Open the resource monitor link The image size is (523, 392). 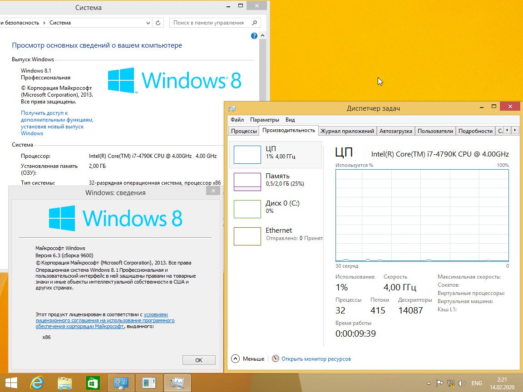pyautogui.click(x=316, y=358)
